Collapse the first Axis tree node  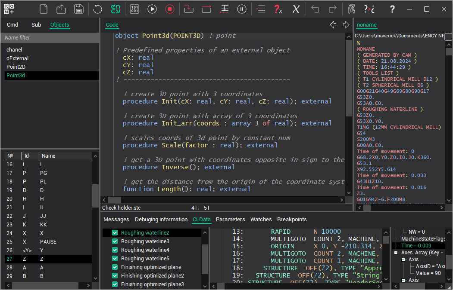pyautogui.click(x=404, y=259)
